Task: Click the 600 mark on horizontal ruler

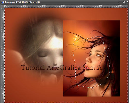Action: pyautogui.click(x=120, y=6)
